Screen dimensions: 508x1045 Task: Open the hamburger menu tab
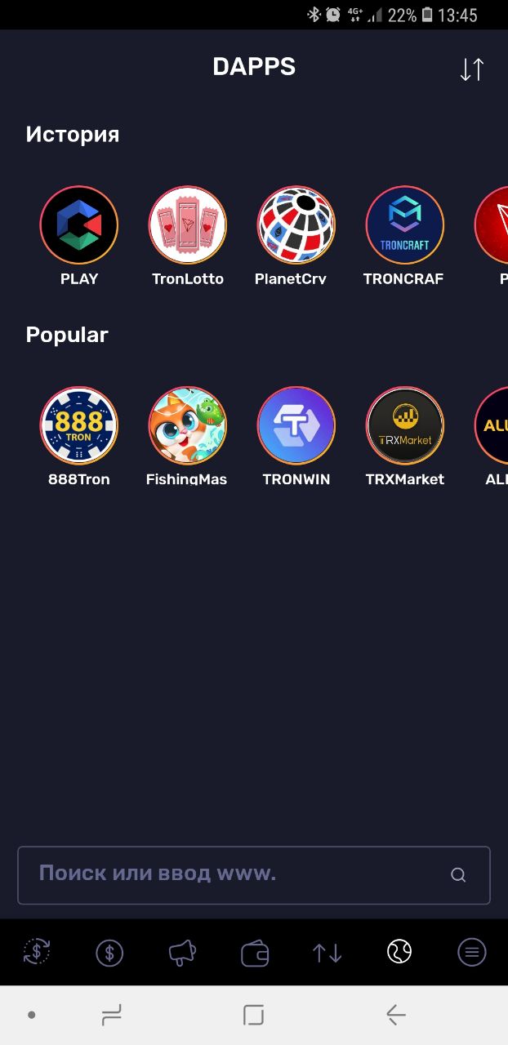pos(471,952)
